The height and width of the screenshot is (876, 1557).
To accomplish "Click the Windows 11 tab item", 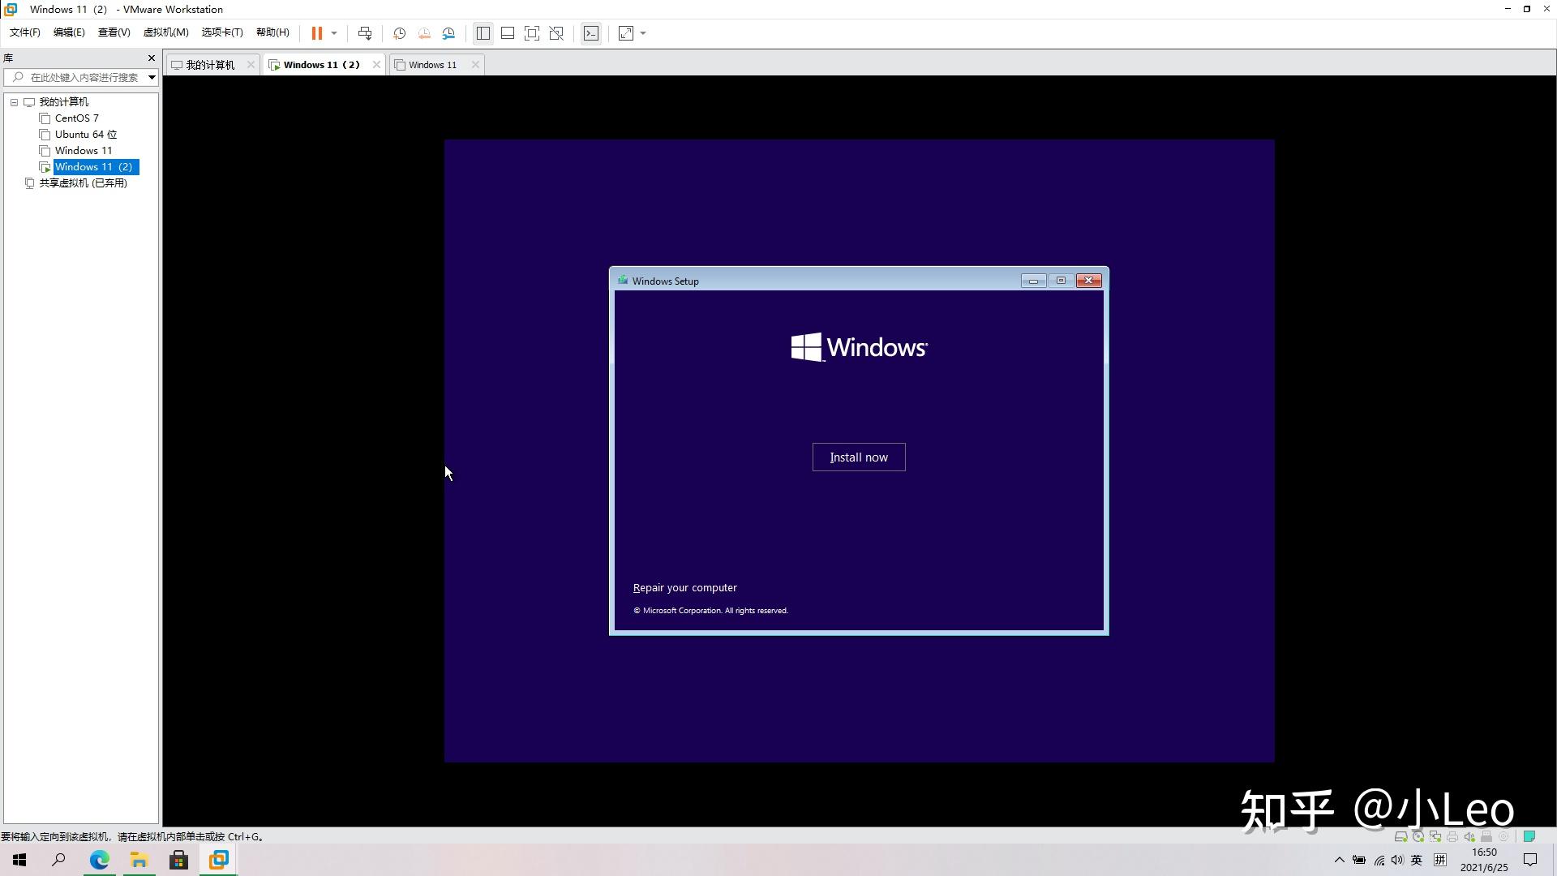I will (x=431, y=64).
